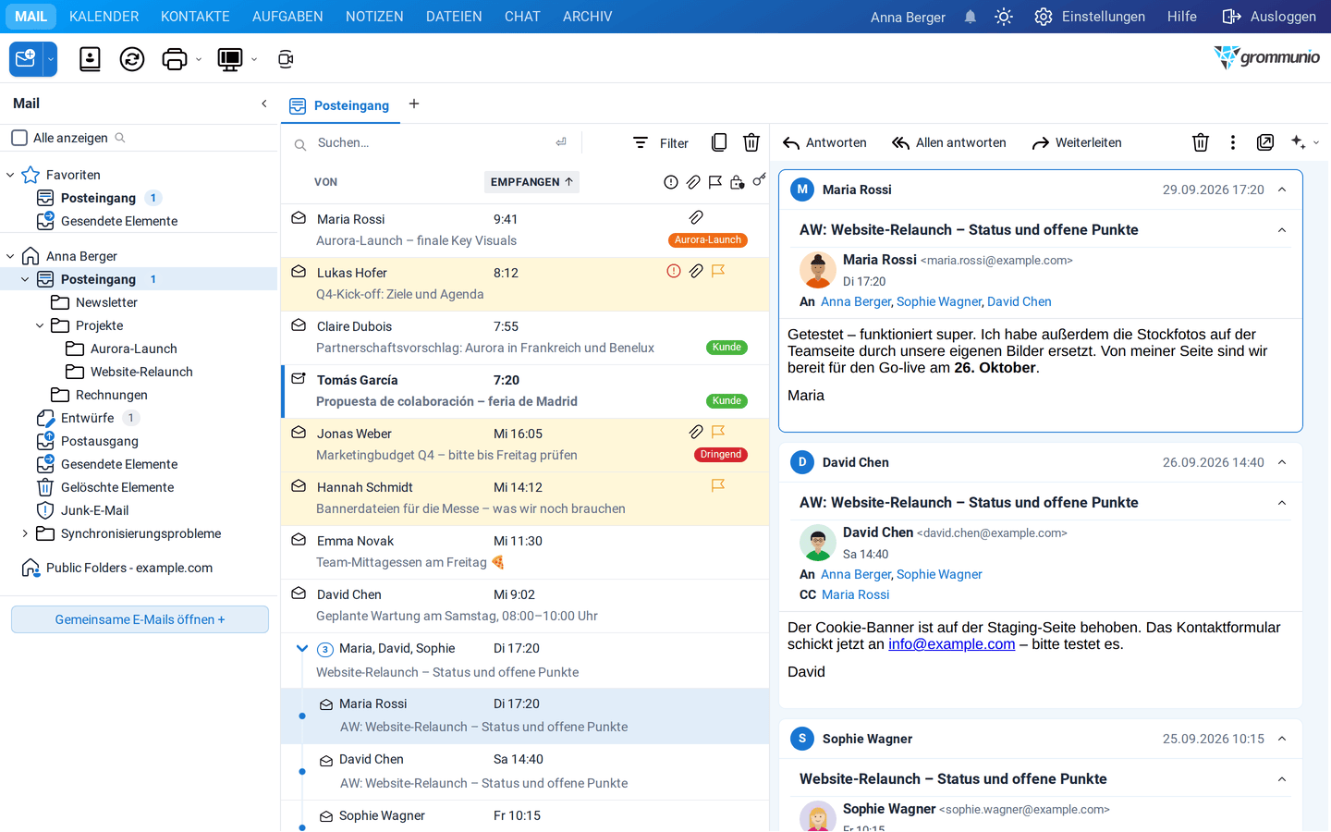
Task: Switch to the KALENDER tab
Action: (104, 17)
